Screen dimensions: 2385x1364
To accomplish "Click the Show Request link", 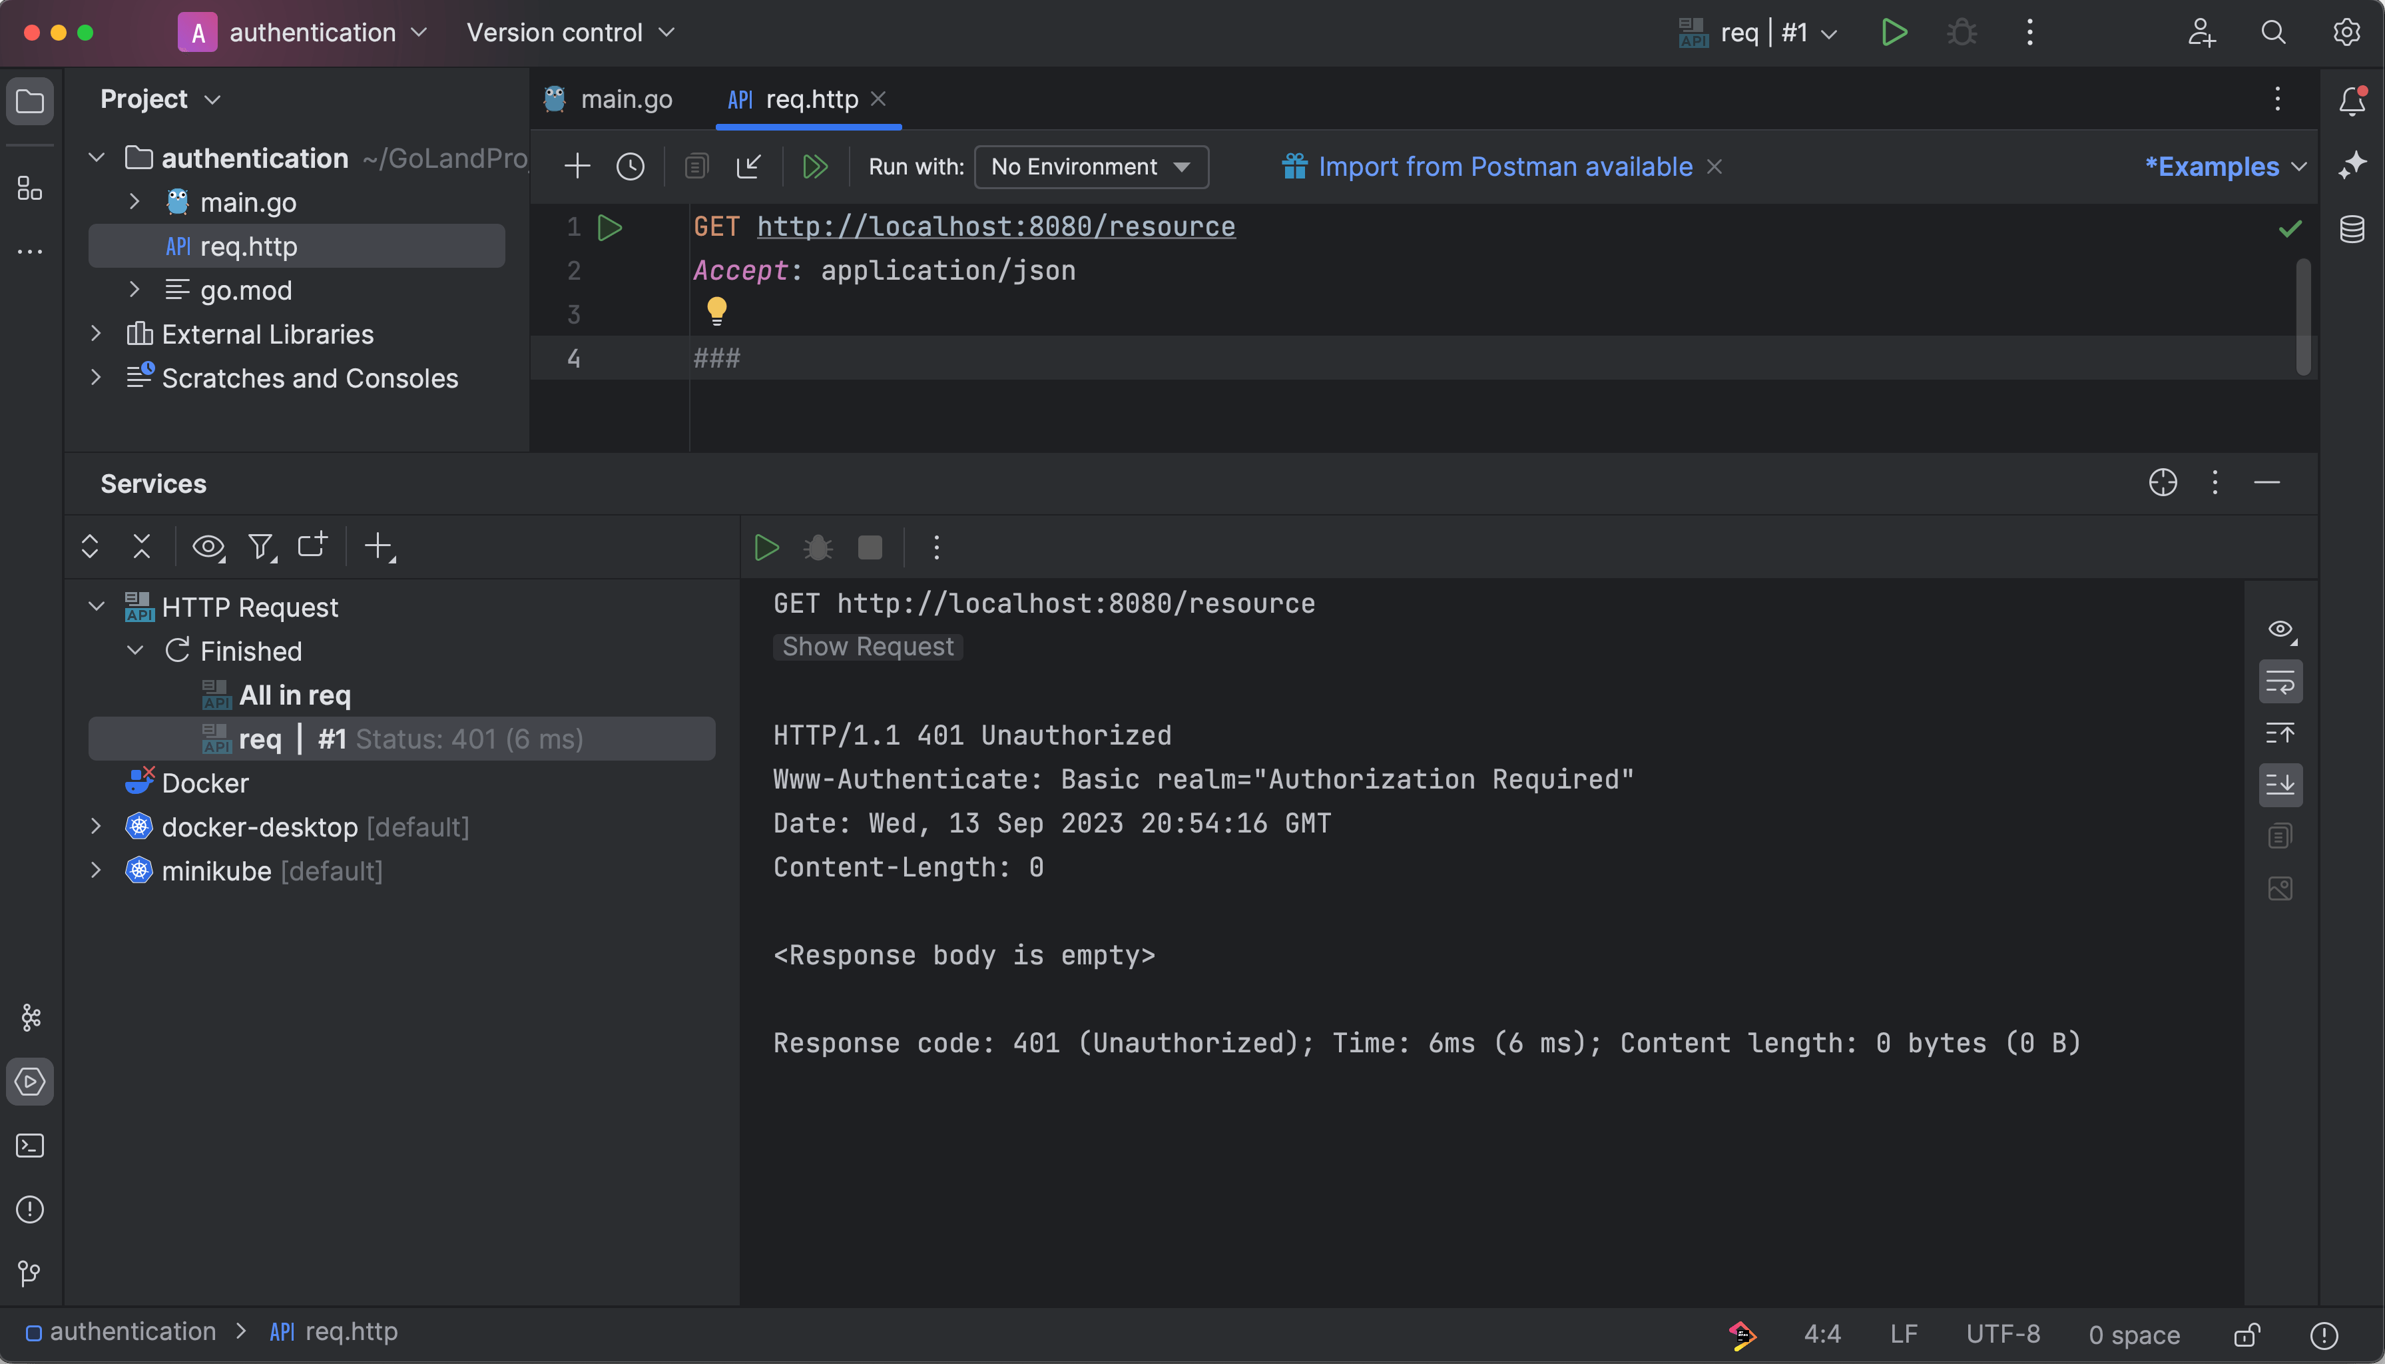I will coord(868,646).
